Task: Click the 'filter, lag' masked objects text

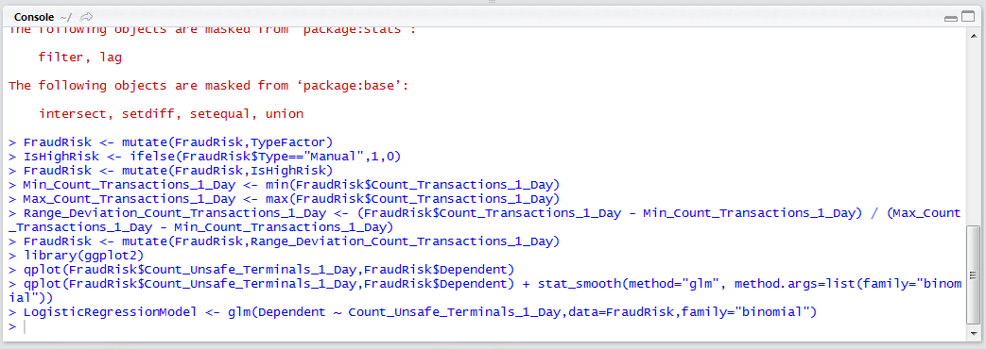Action: 79,58
